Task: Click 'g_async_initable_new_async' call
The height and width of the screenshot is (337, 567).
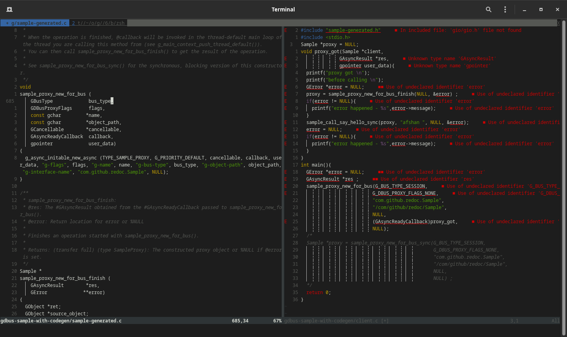Action: pos(61,158)
